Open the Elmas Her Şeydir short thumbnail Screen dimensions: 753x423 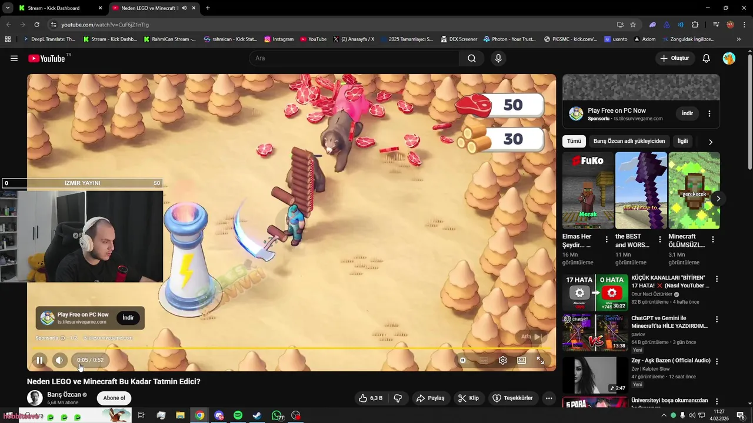[588, 190]
